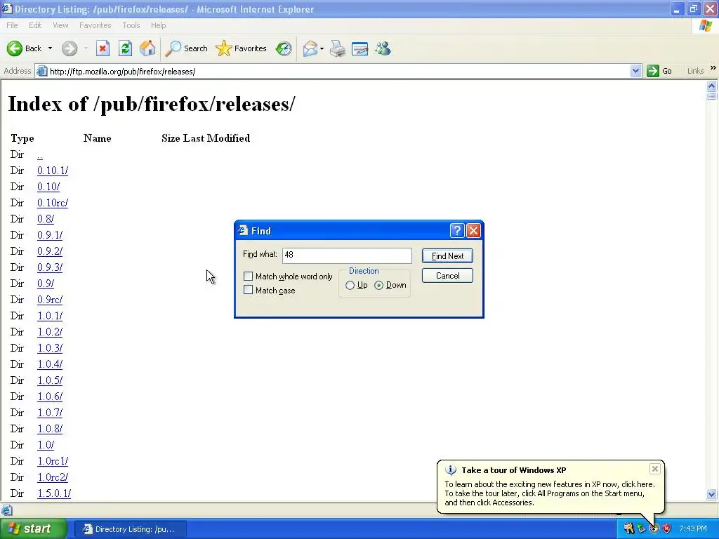The height and width of the screenshot is (539, 719).
Task: Enable Match case checkbox
Action: coord(248,290)
